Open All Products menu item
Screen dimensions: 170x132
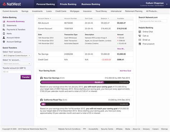(x=152, y=11)
